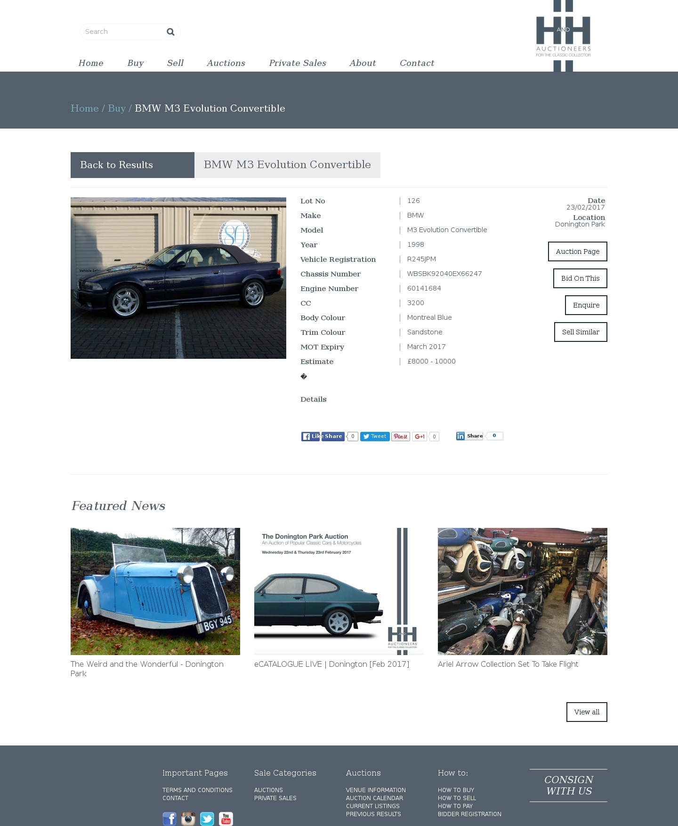Share this listing on LinkedIn
The image size is (678, 826).
(469, 436)
